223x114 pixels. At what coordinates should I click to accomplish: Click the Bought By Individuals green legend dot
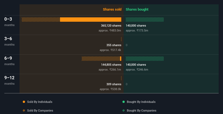pyautogui.click(x=124, y=102)
